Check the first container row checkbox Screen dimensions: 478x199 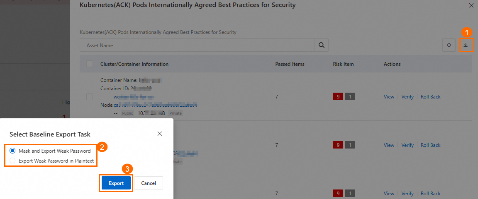tap(90, 97)
